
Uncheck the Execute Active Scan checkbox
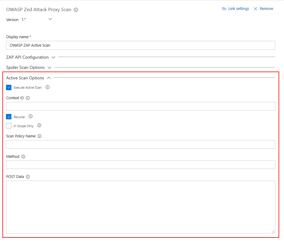9,87
